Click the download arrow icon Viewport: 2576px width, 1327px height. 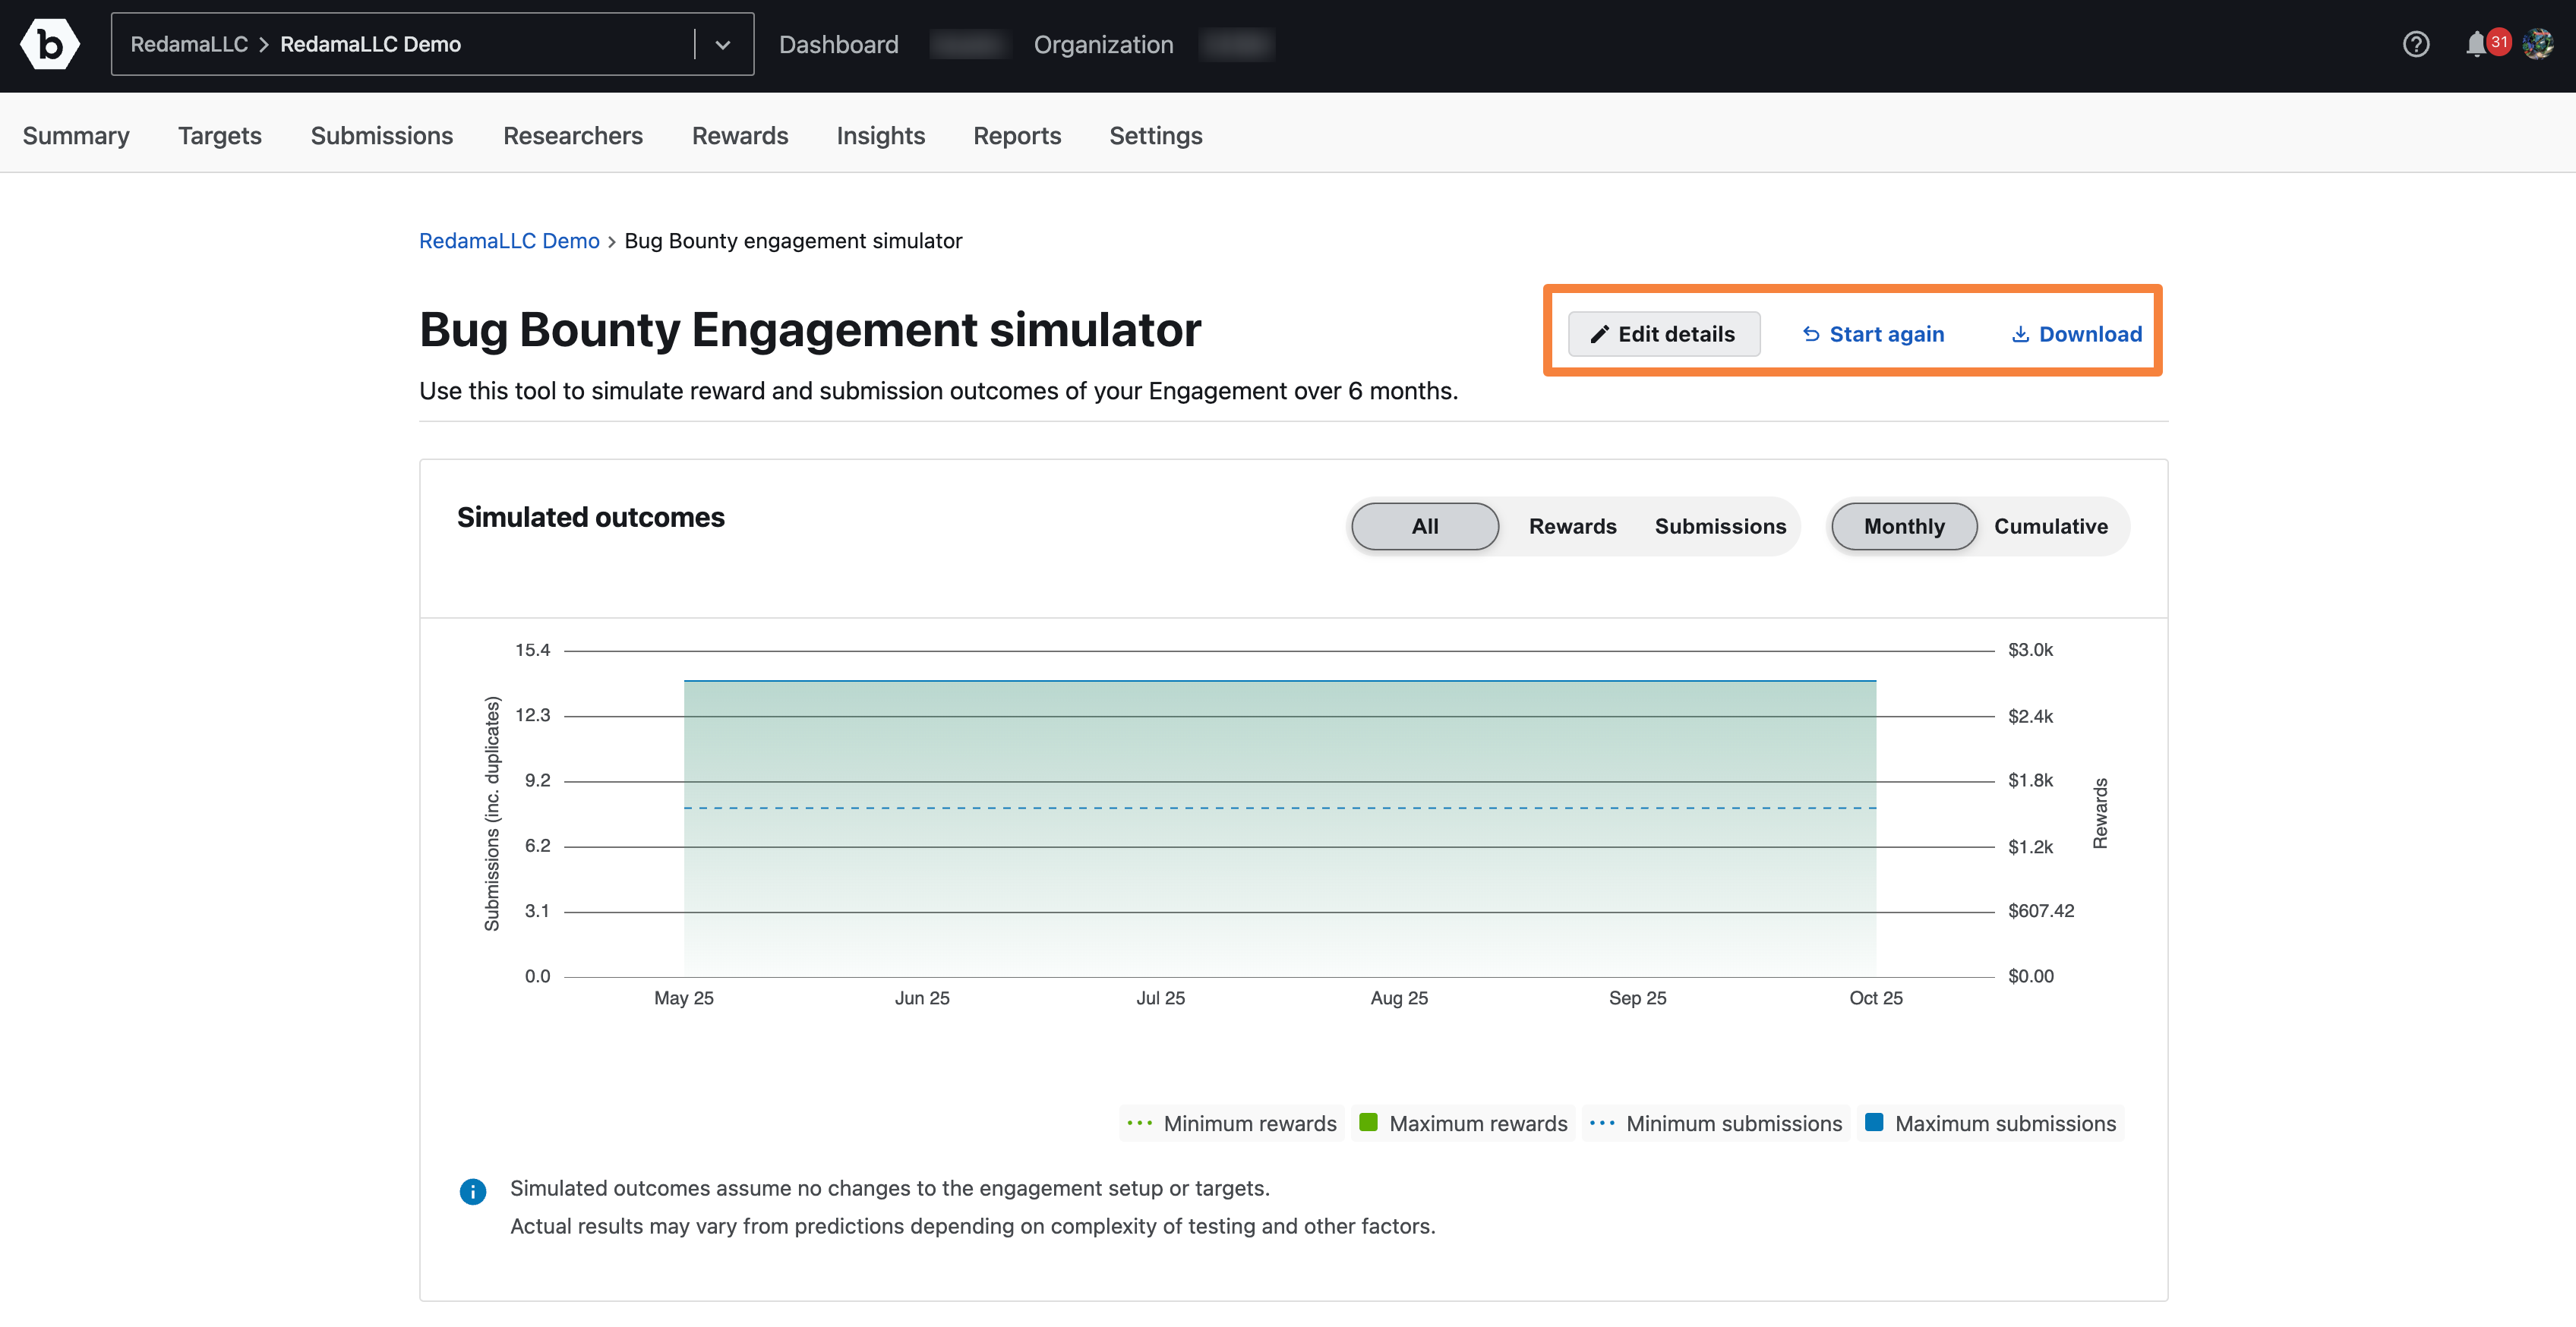[2020, 334]
